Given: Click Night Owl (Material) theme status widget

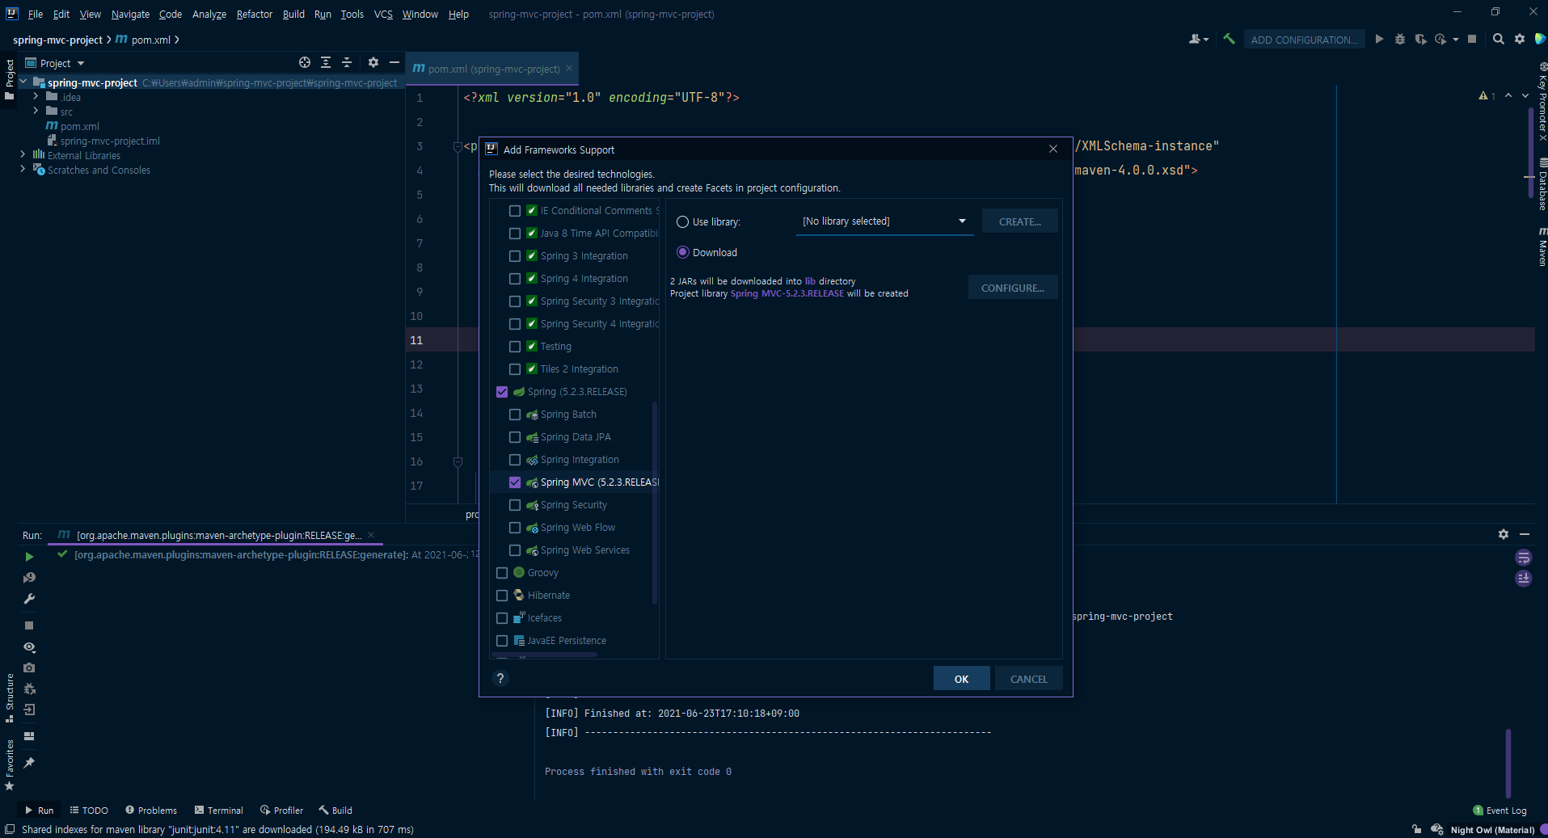Looking at the screenshot, I should (x=1492, y=830).
